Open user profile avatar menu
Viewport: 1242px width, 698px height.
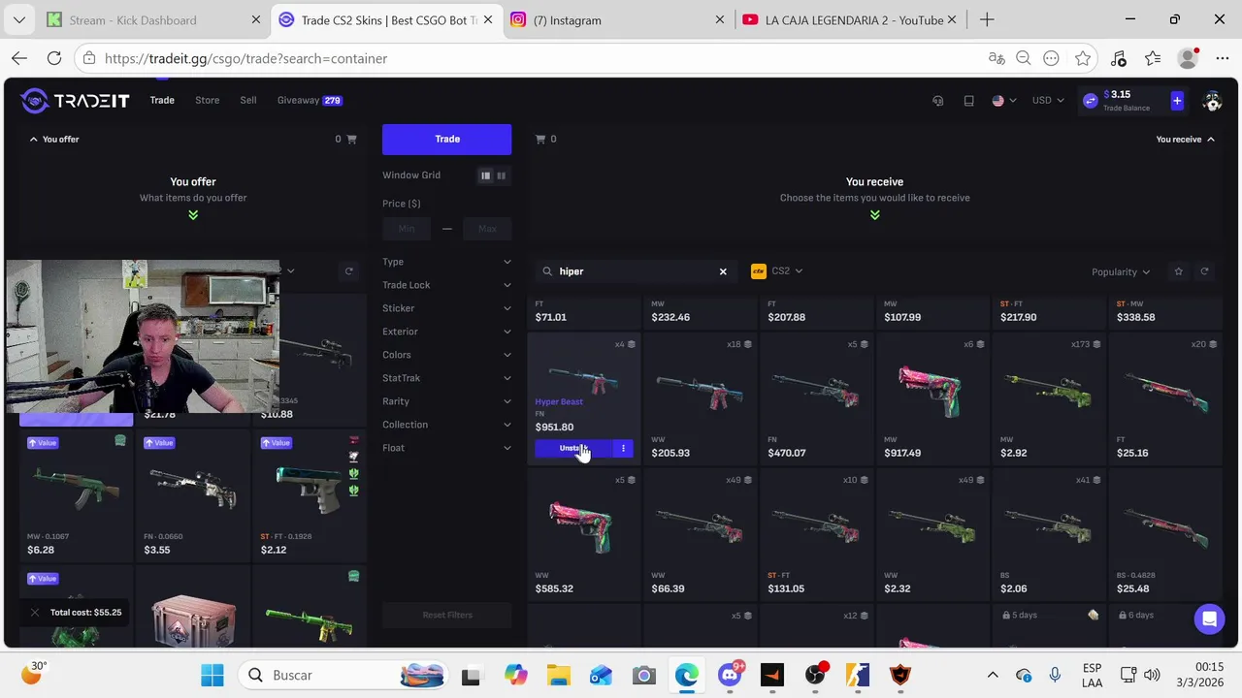pos(1211,101)
